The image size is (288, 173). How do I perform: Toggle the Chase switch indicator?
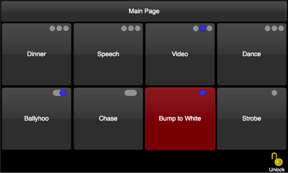131,93
